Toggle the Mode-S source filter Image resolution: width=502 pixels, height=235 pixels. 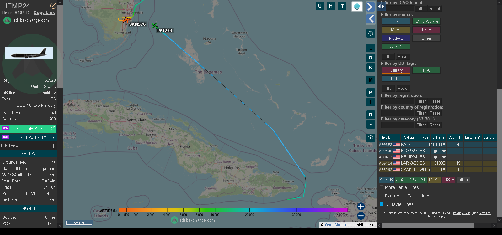(x=396, y=38)
